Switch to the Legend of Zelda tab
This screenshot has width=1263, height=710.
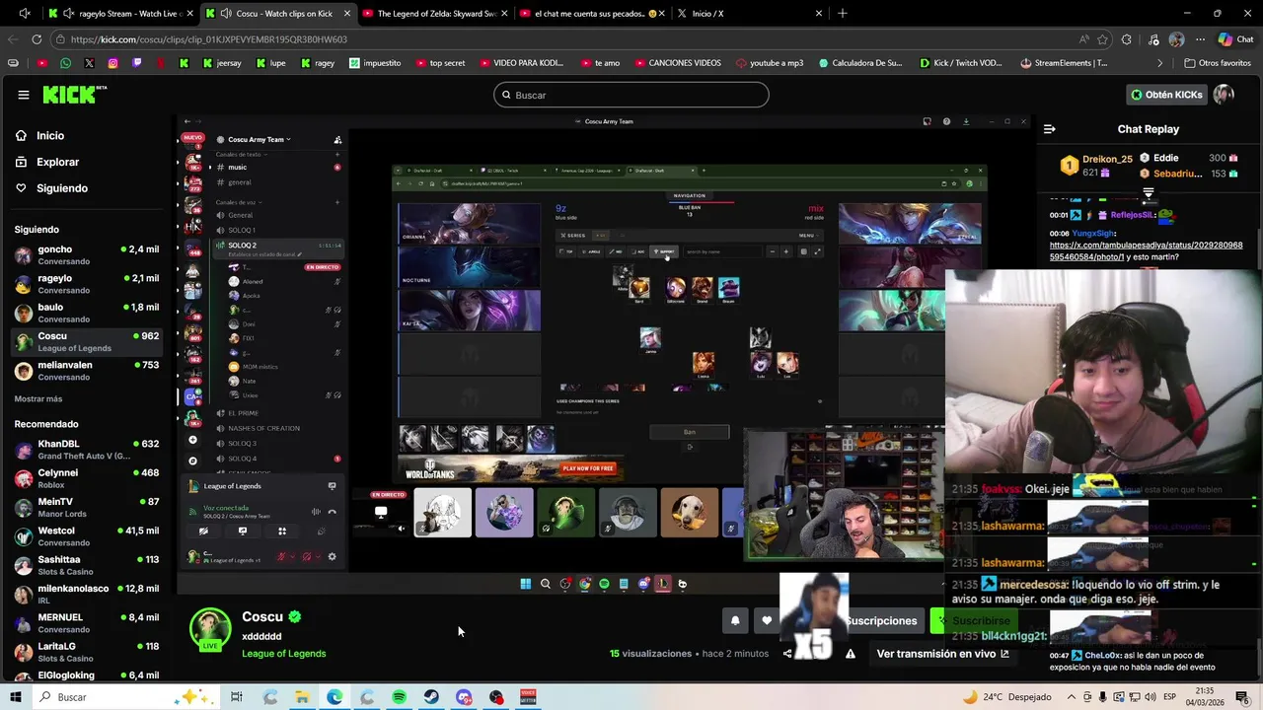[434, 13]
